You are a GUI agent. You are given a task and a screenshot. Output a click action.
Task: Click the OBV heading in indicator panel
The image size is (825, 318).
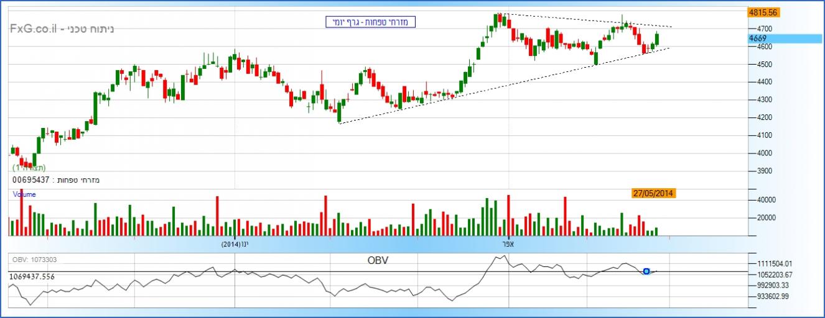pyautogui.click(x=378, y=261)
